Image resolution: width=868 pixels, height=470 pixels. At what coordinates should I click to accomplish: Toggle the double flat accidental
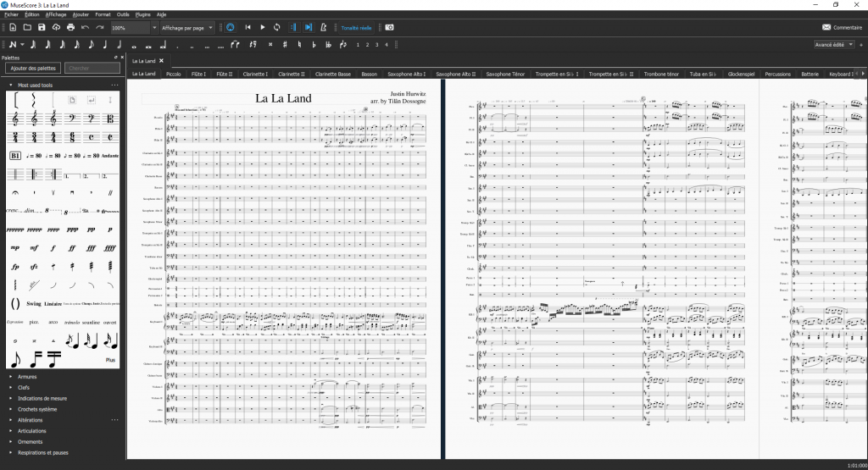[328, 44]
